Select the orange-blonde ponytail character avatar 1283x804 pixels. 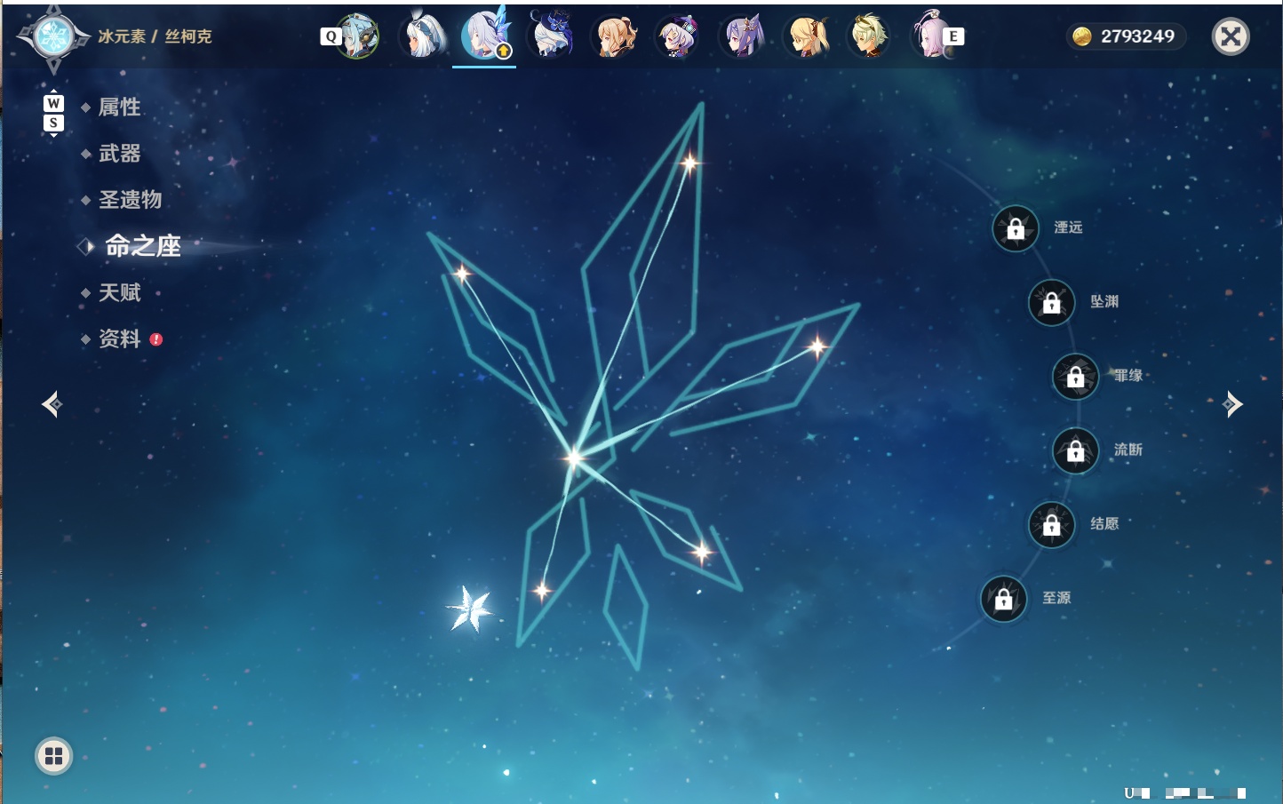click(x=615, y=36)
